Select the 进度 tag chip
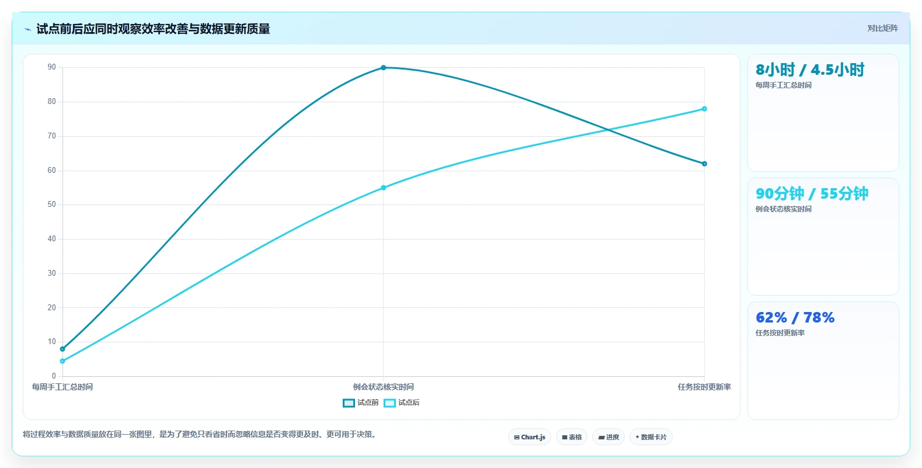Viewport: 922px width, 468px height. (x=608, y=437)
